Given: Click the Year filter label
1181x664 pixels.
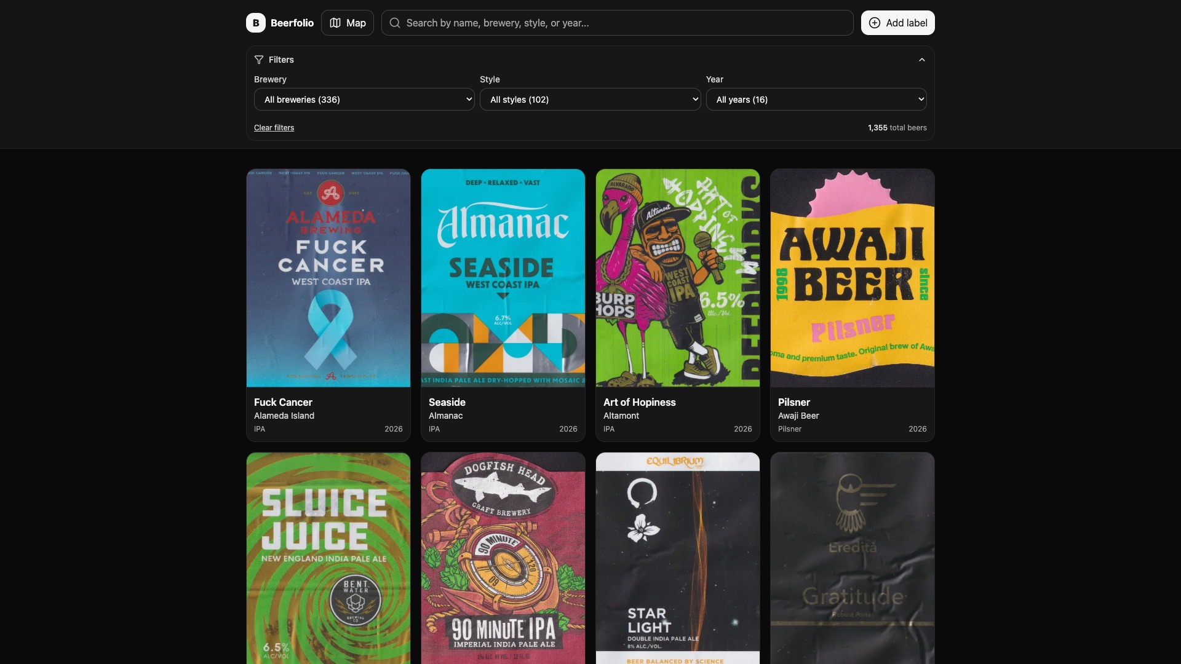Looking at the screenshot, I should coord(715,79).
